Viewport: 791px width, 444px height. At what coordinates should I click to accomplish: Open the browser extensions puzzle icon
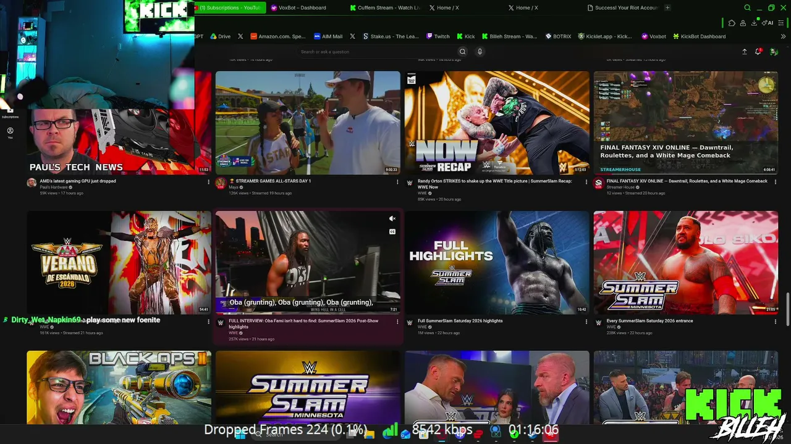[x=732, y=23]
